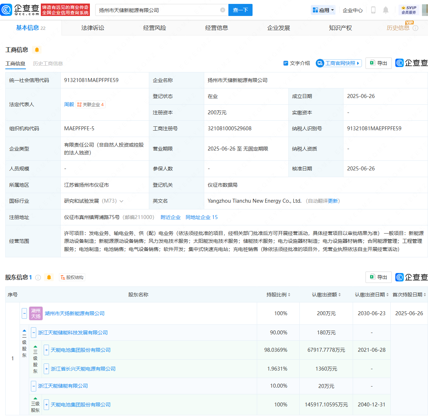
Task: Select credit code 91321081MAEPFPFE59 in first row
Action: (x=91, y=80)
